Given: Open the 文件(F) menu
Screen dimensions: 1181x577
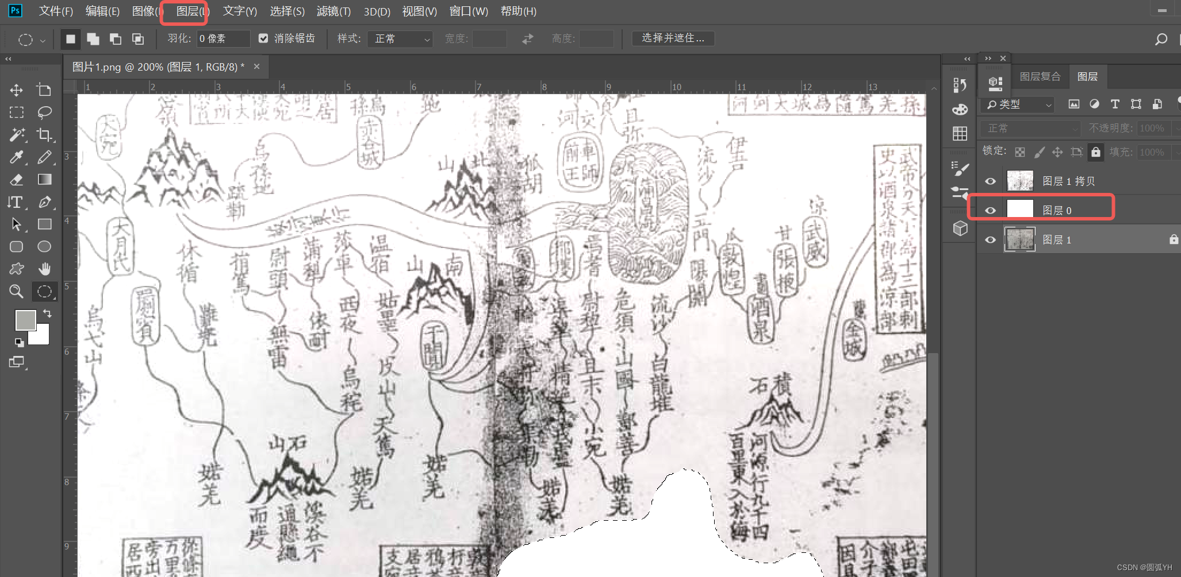Looking at the screenshot, I should tap(56, 11).
